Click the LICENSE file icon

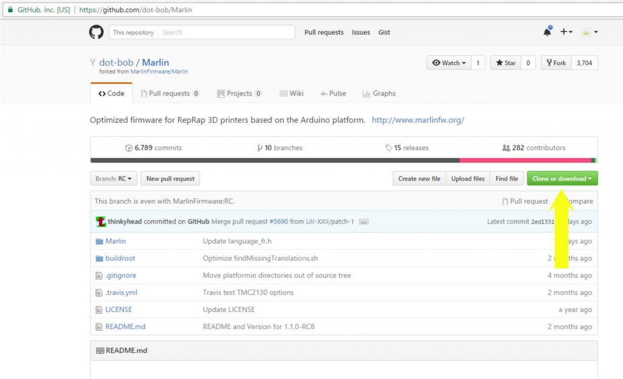(x=99, y=310)
